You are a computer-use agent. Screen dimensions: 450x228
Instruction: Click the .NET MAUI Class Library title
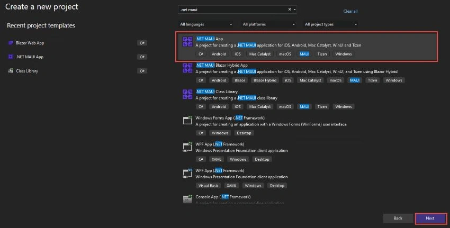pos(217,92)
